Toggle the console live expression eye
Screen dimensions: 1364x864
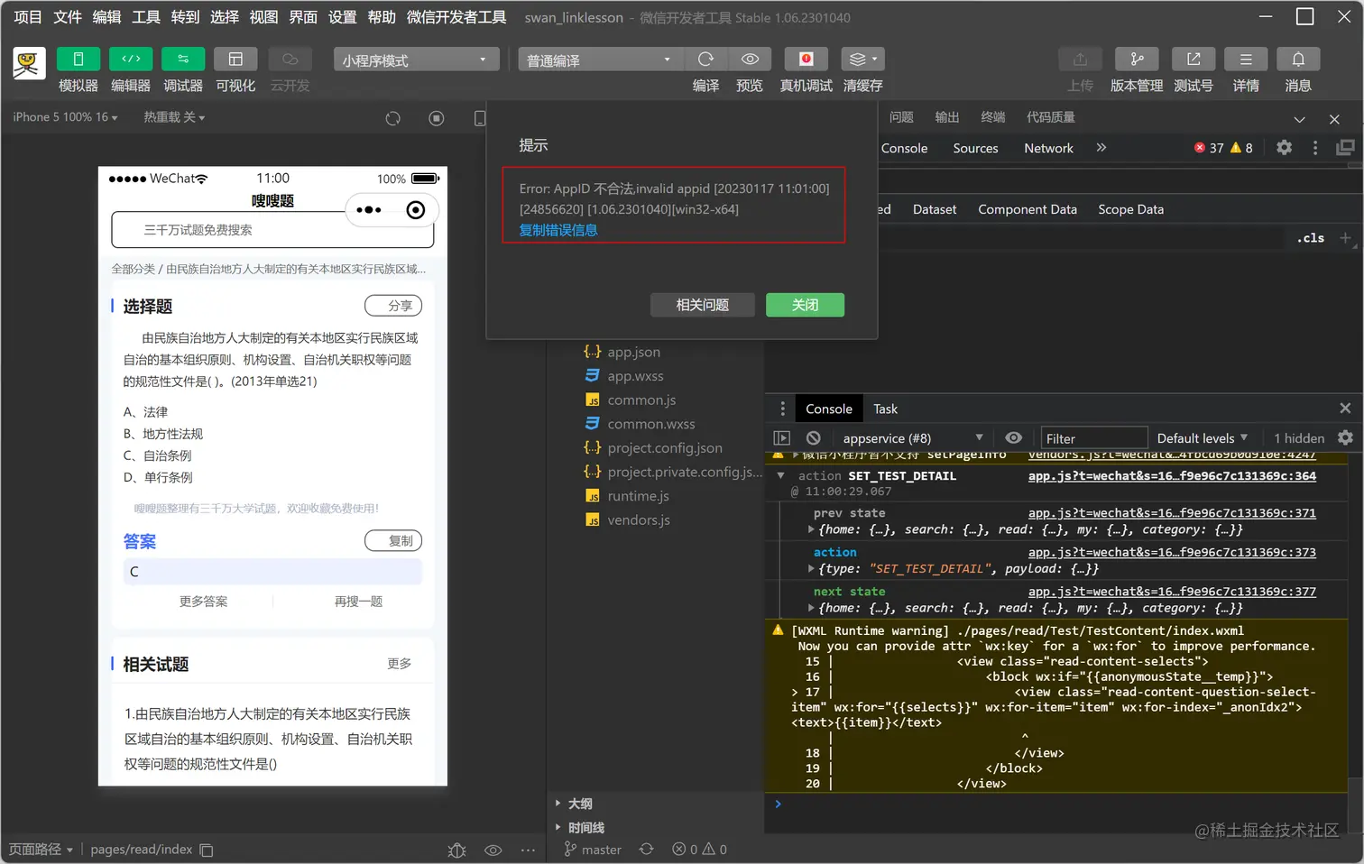(x=1013, y=437)
